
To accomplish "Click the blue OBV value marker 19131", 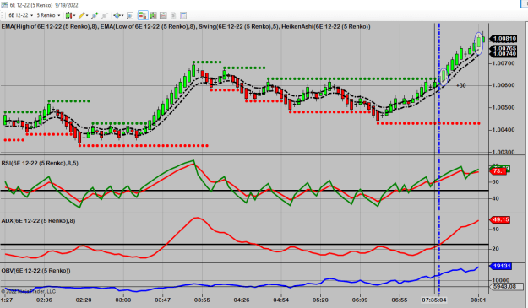I will point(501,267).
